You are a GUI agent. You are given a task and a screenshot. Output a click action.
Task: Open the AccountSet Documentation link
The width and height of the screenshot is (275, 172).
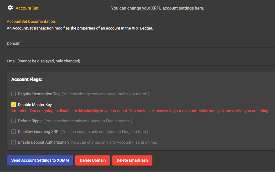click(31, 21)
